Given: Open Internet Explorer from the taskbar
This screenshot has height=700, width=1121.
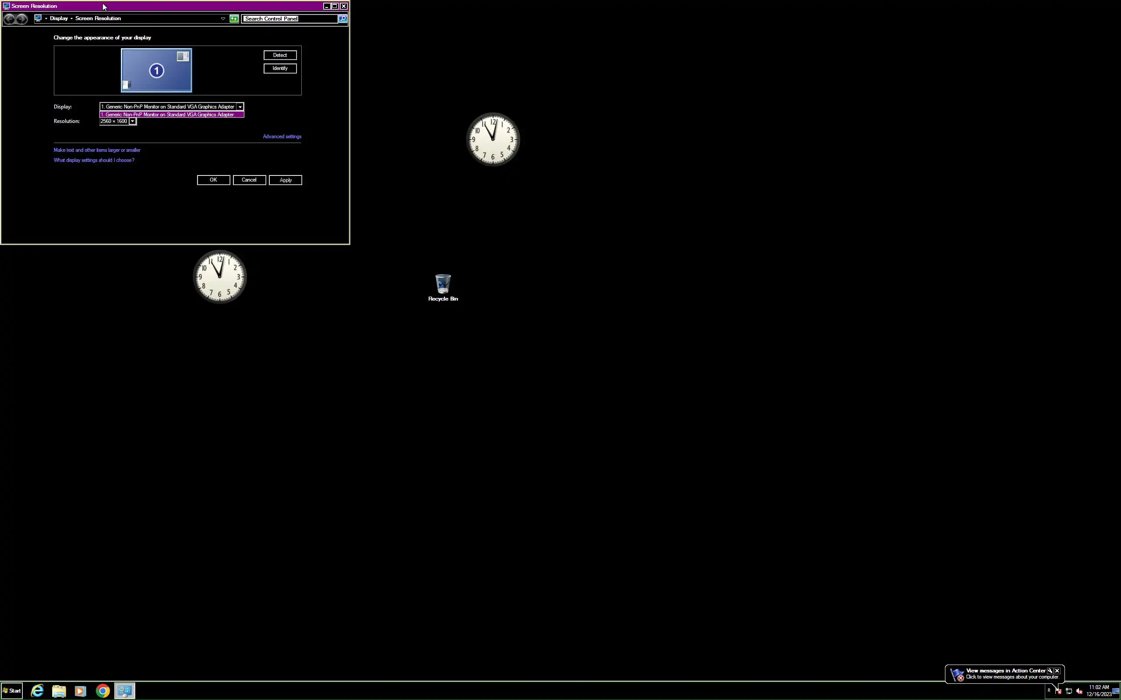Looking at the screenshot, I should (x=37, y=691).
